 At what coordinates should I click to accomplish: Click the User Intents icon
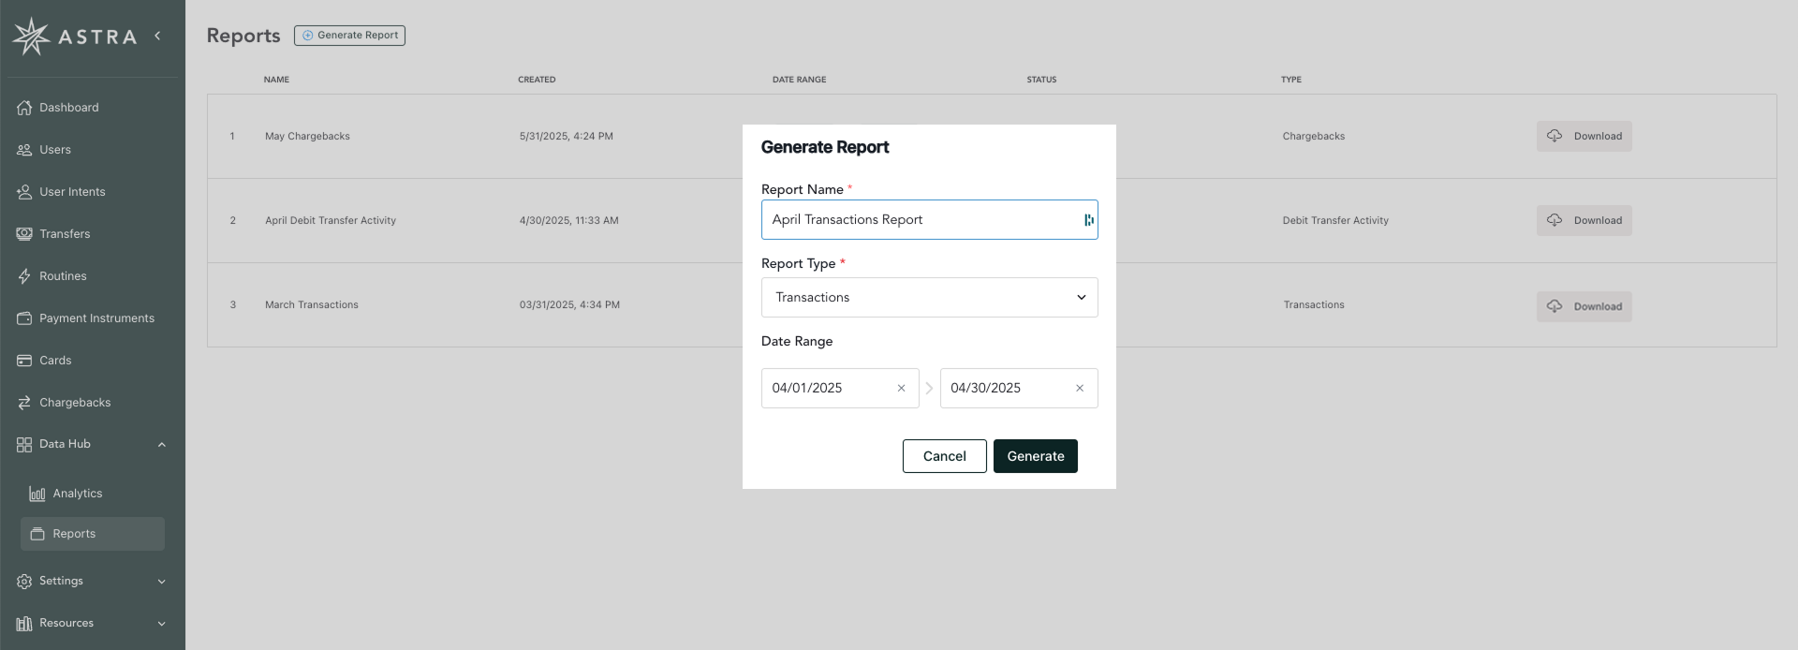click(x=24, y=192)
